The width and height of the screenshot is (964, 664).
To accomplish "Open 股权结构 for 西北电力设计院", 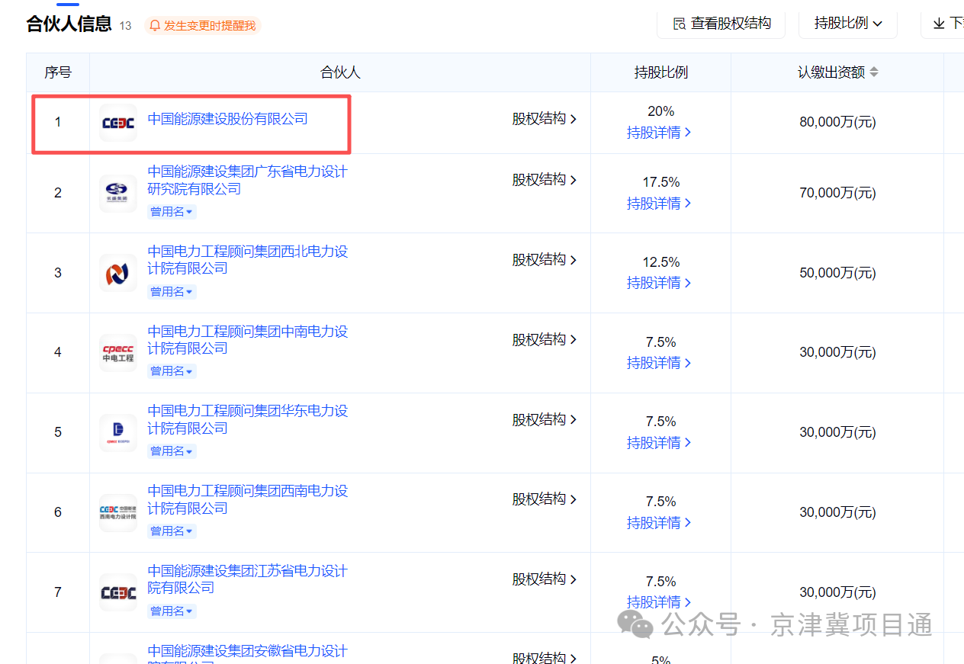I will 545,260.
